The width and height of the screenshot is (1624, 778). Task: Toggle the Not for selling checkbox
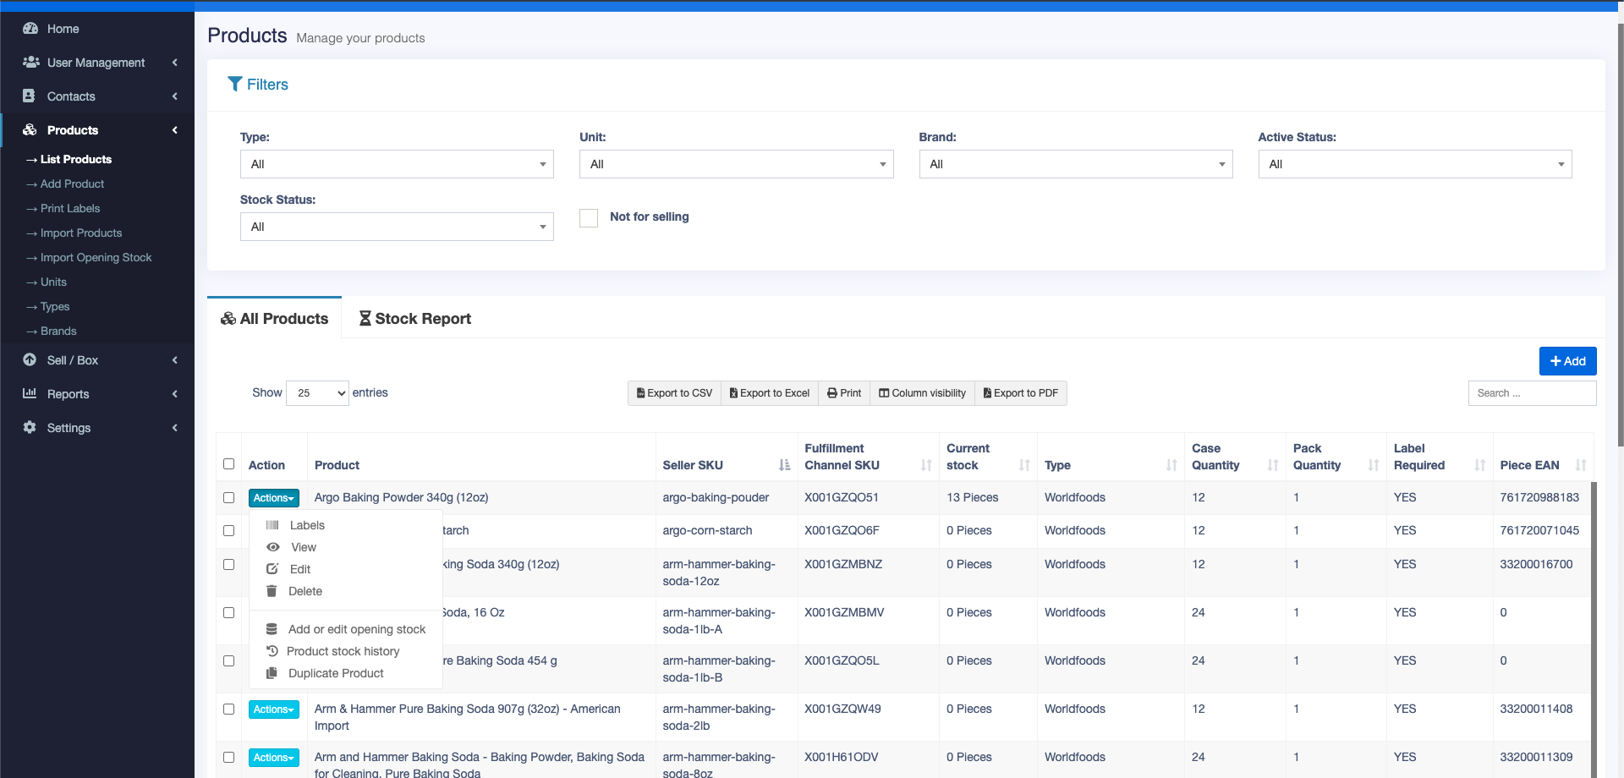coord(589,217)
